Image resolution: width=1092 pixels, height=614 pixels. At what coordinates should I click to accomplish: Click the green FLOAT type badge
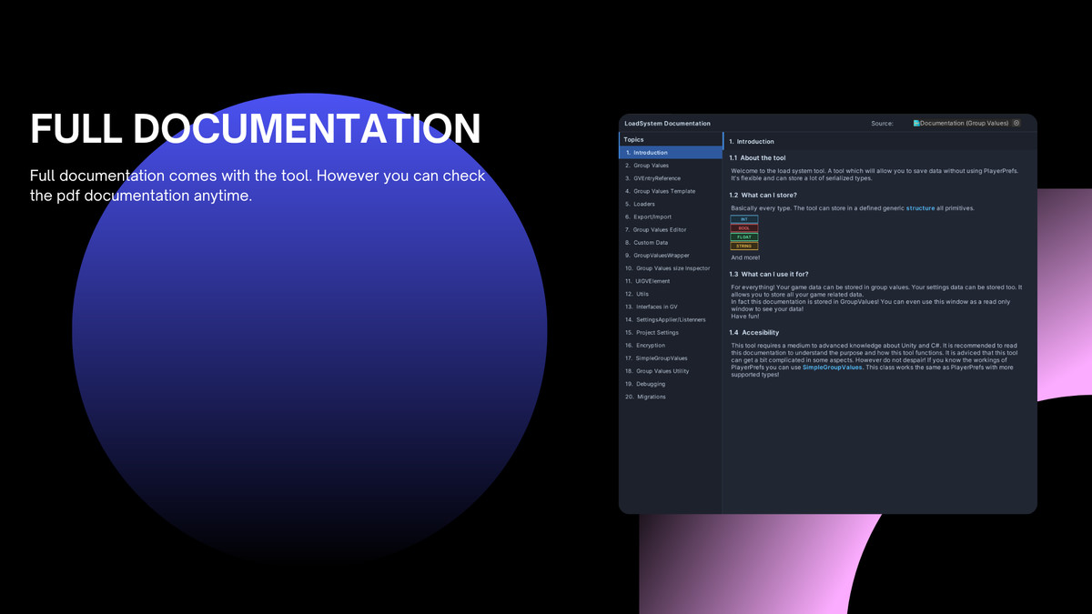pos(743,237)
